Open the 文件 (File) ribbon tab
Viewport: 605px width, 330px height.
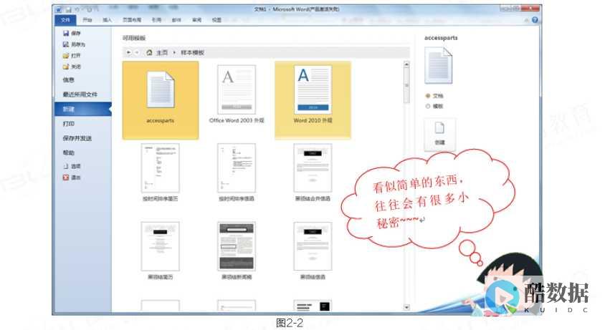click(65, 19)
